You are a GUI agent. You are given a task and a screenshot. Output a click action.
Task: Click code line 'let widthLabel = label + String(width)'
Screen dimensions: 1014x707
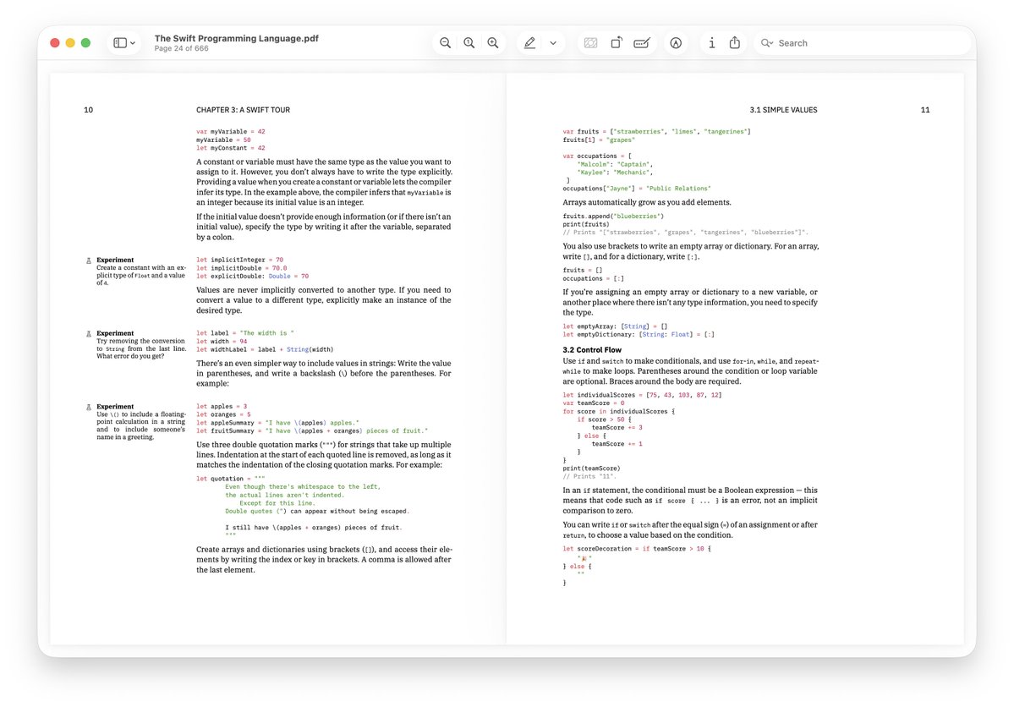[x=266, y=349]
